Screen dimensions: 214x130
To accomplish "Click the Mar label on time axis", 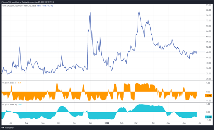I will point(136,123).
